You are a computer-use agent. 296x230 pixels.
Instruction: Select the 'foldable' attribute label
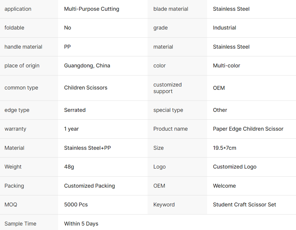pos(14,28)
